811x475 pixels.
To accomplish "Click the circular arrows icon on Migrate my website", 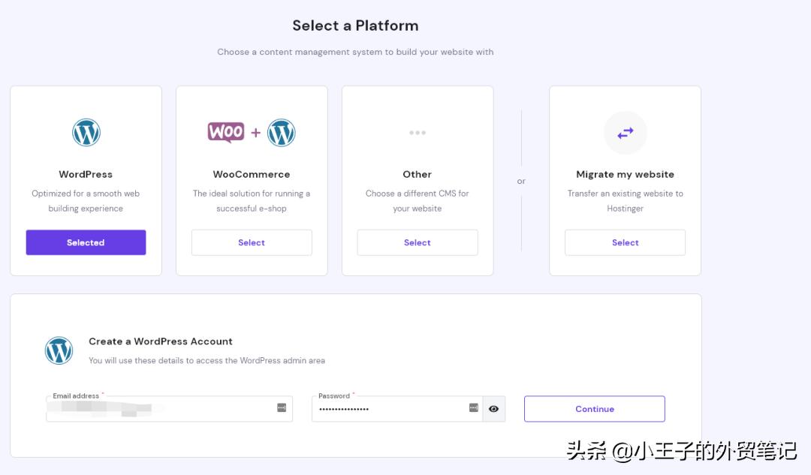I will [625, 132].
